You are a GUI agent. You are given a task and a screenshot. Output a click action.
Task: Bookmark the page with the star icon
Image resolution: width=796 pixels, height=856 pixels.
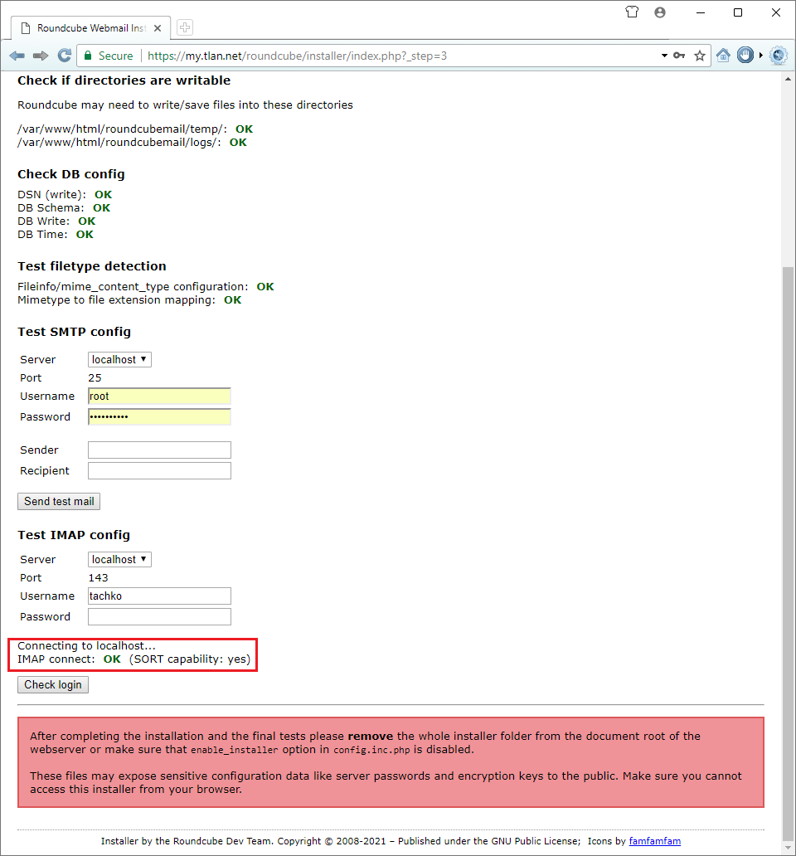[700, 56]
